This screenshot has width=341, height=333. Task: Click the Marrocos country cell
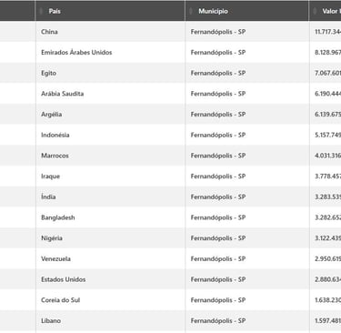click(110, 156)
